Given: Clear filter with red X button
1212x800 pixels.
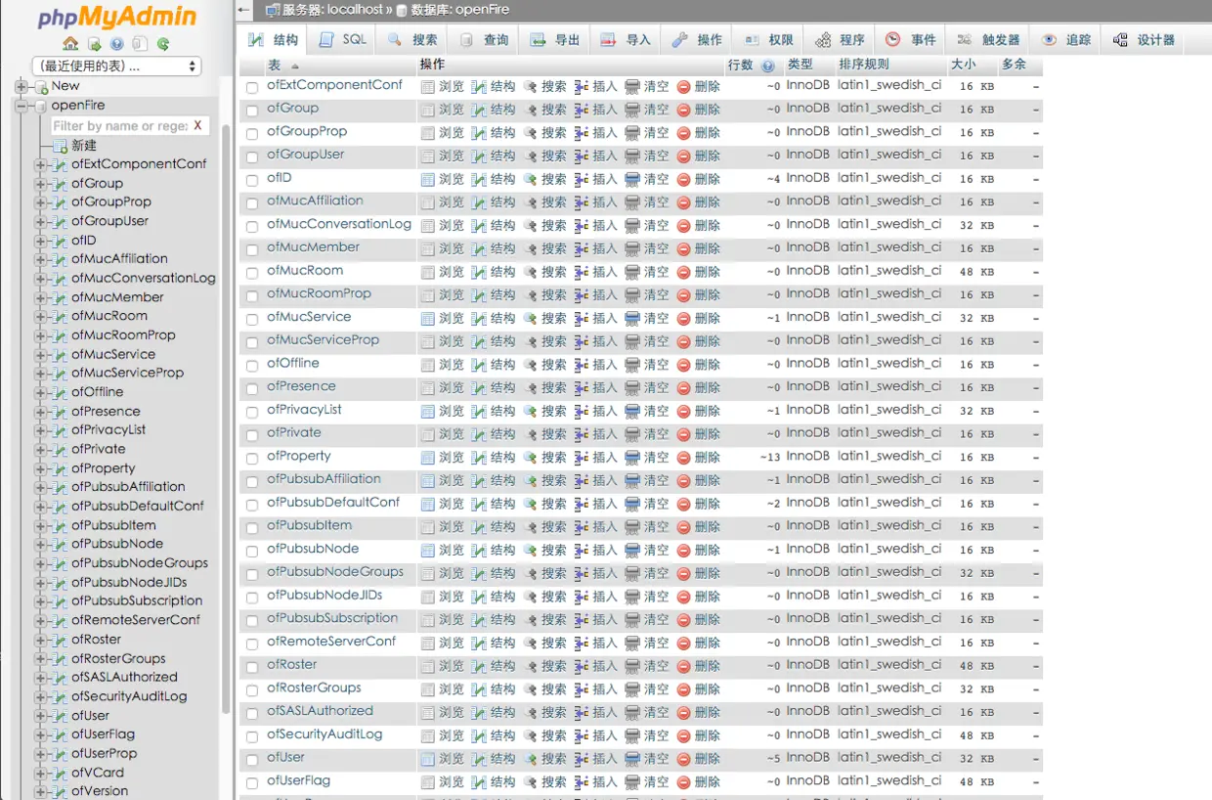Looking at the screenshot, I should (x=198, y=126).
